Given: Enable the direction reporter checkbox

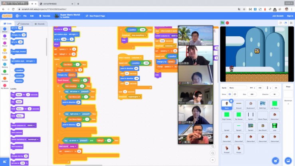Looking at the screenshot, I should click(x=12, y=81).
